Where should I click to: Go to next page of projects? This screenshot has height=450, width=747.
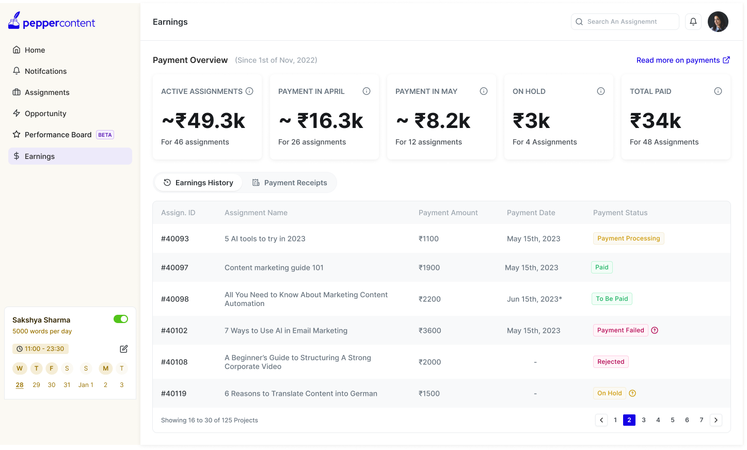[x=716, y=420]
